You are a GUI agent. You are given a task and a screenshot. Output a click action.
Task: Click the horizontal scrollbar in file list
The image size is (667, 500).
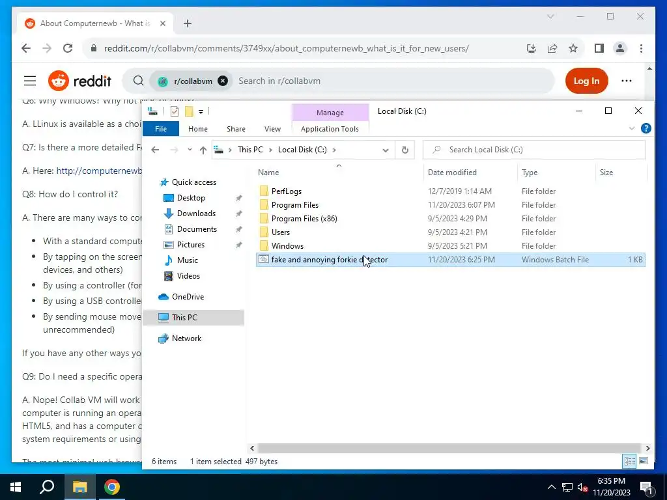click(x=449, y=448)
